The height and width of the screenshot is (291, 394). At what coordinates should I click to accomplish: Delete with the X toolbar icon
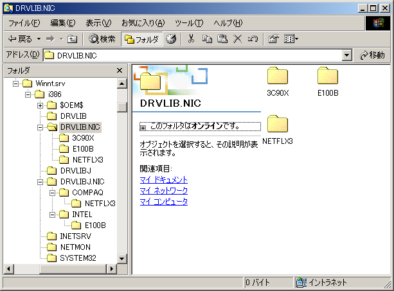tap(237, 39)
